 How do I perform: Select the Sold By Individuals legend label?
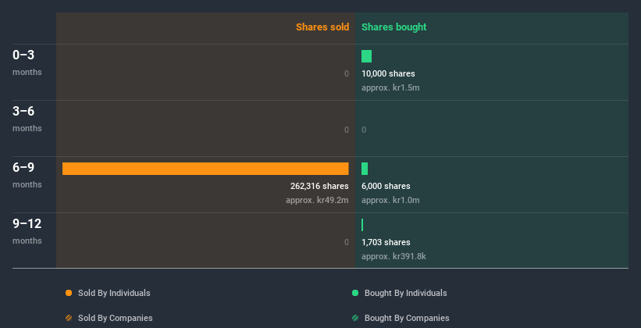[114, 293]
